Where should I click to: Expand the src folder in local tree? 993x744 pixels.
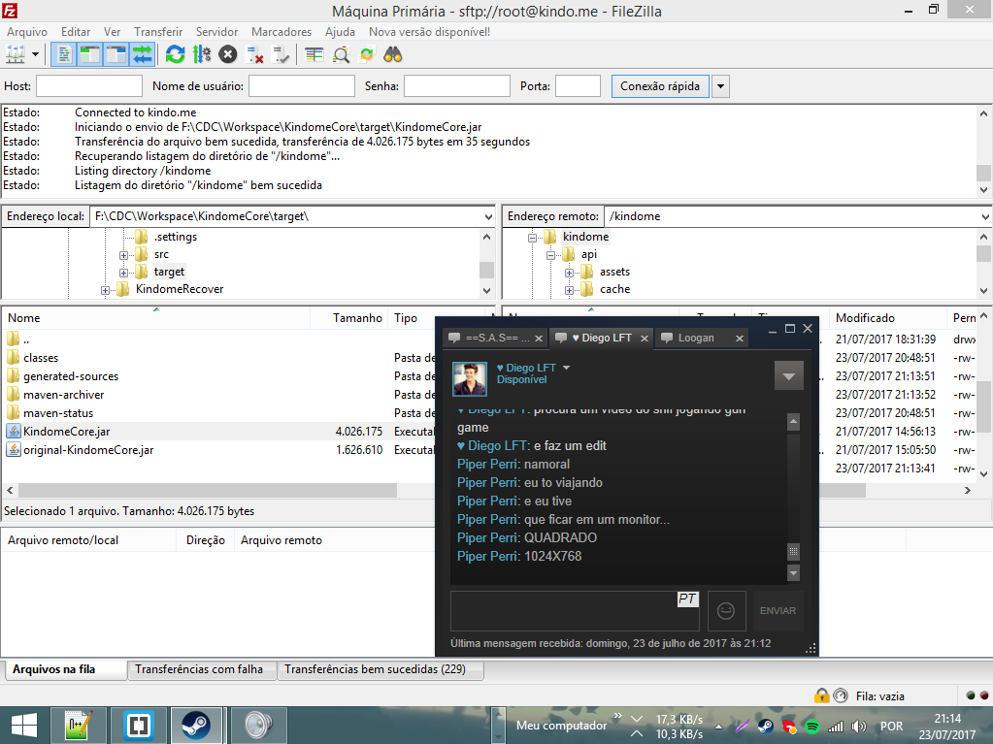123,255
